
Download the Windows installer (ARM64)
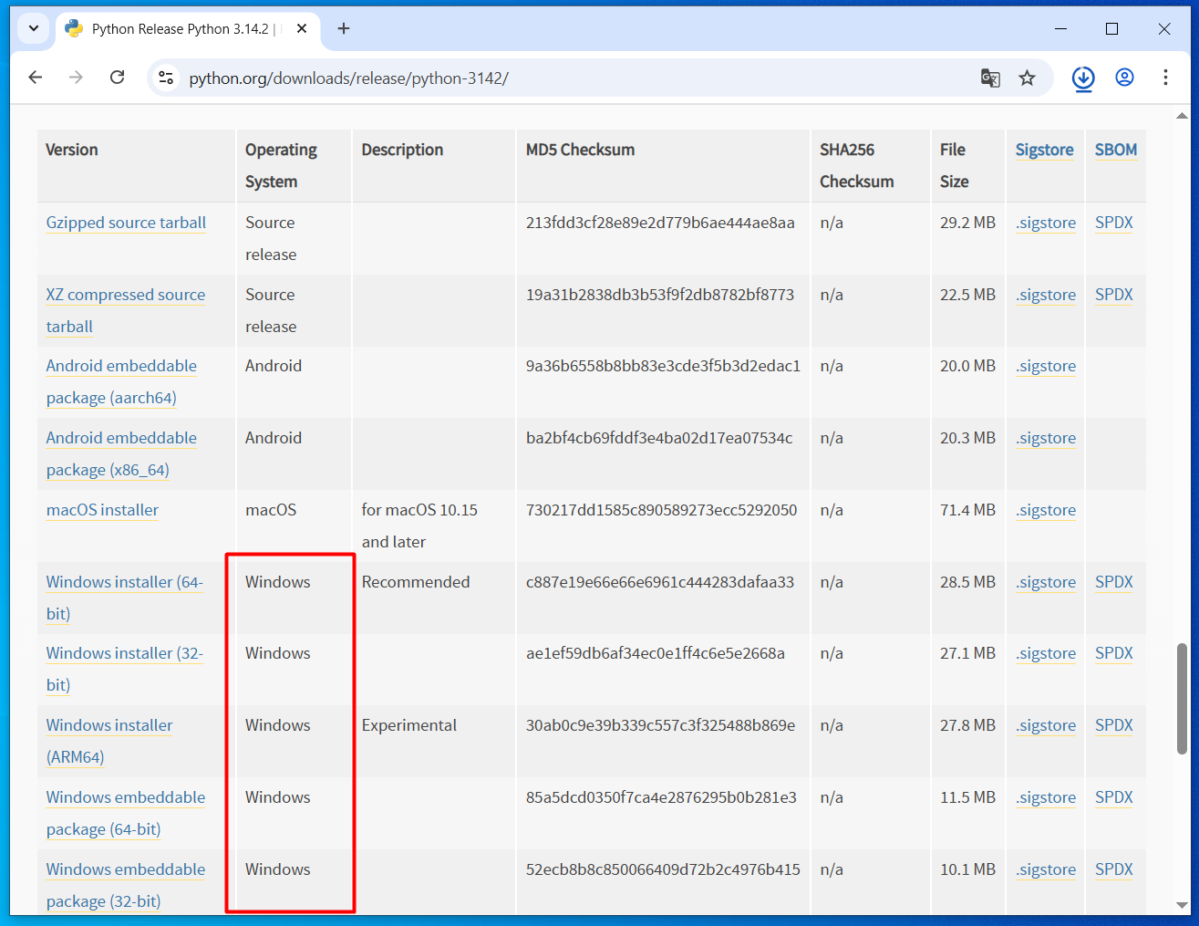pyautogui.click(x=109, y=741)
